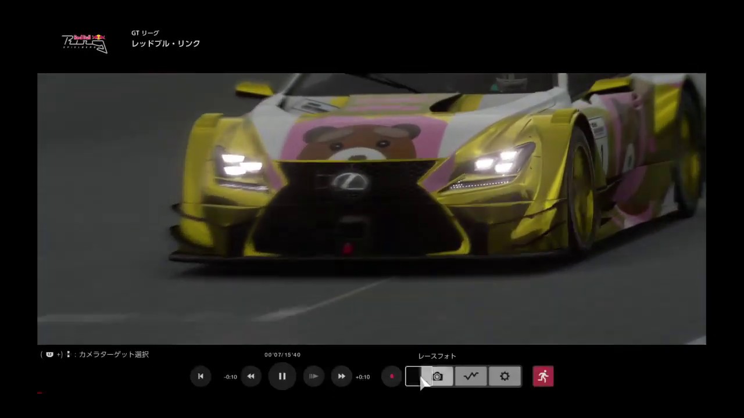Click the replay video of the Lexus
744x418 pixels.
coord(371,209)
